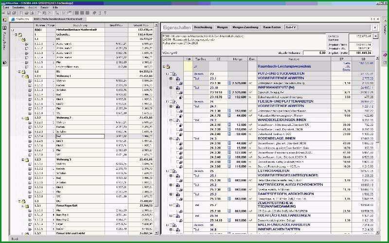389x243 pixels.
Task: Click the folder icon of row 1.2 EG
Action: 23,72
